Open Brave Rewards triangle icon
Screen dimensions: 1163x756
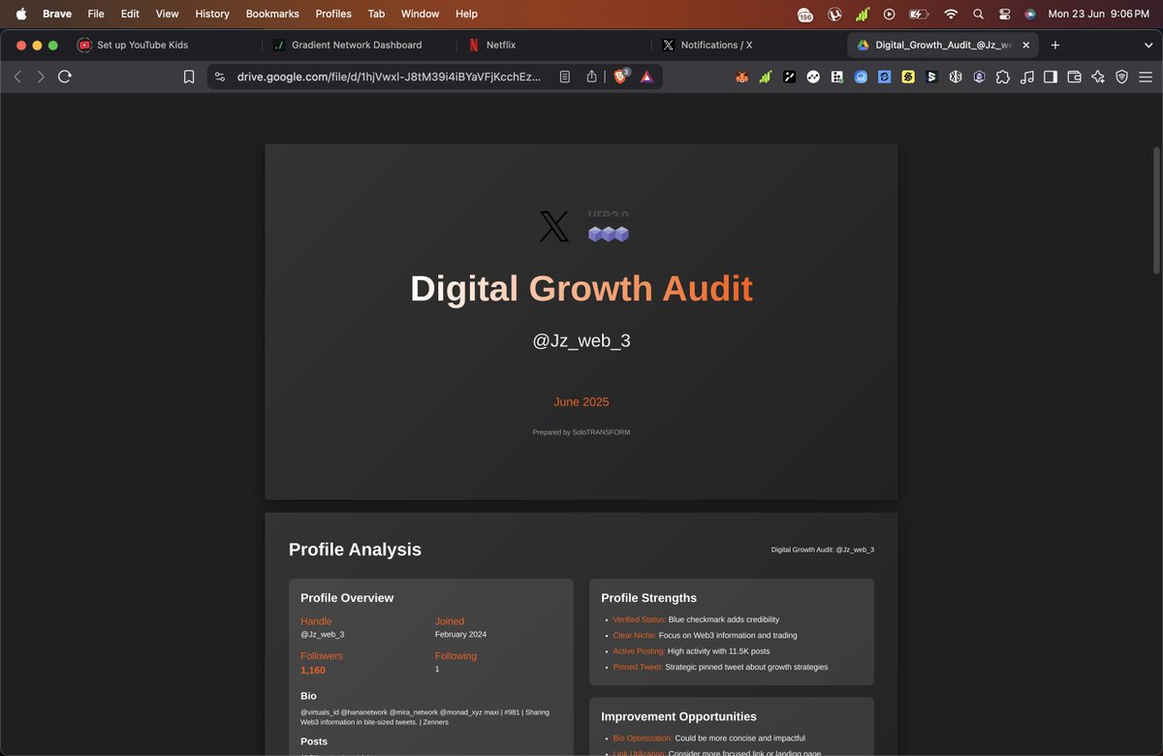646,77
